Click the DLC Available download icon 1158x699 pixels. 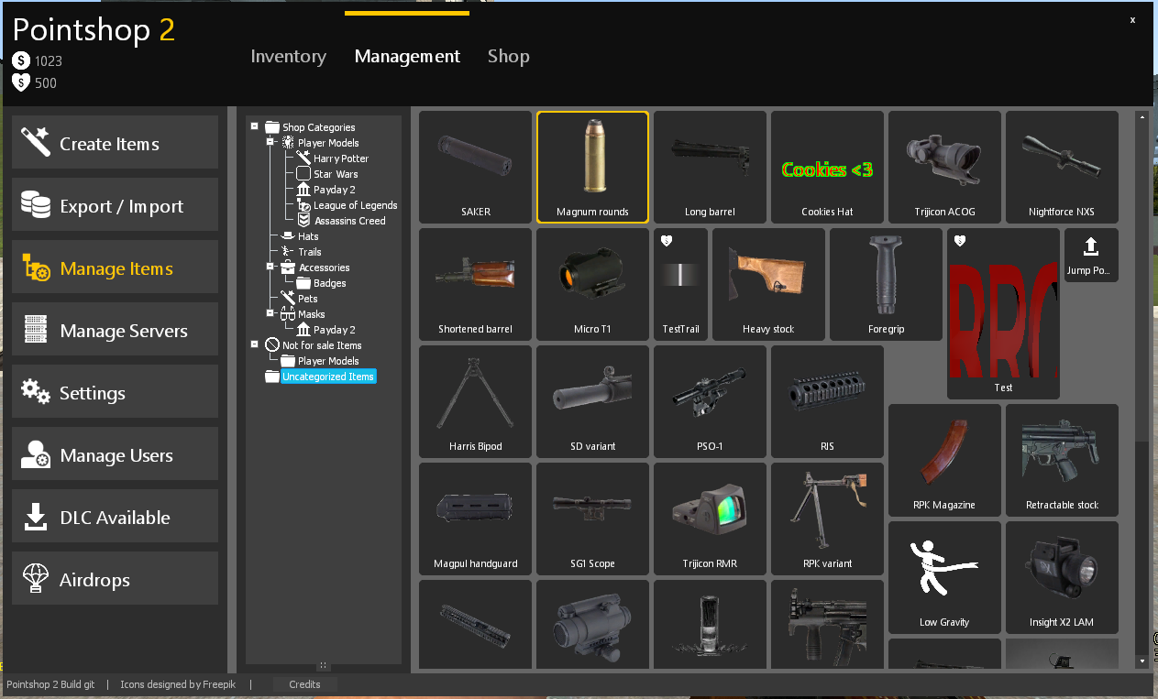pyautogui.click(x=36, y=517)
